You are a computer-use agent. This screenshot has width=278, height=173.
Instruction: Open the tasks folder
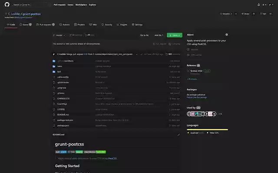(60, 66)
